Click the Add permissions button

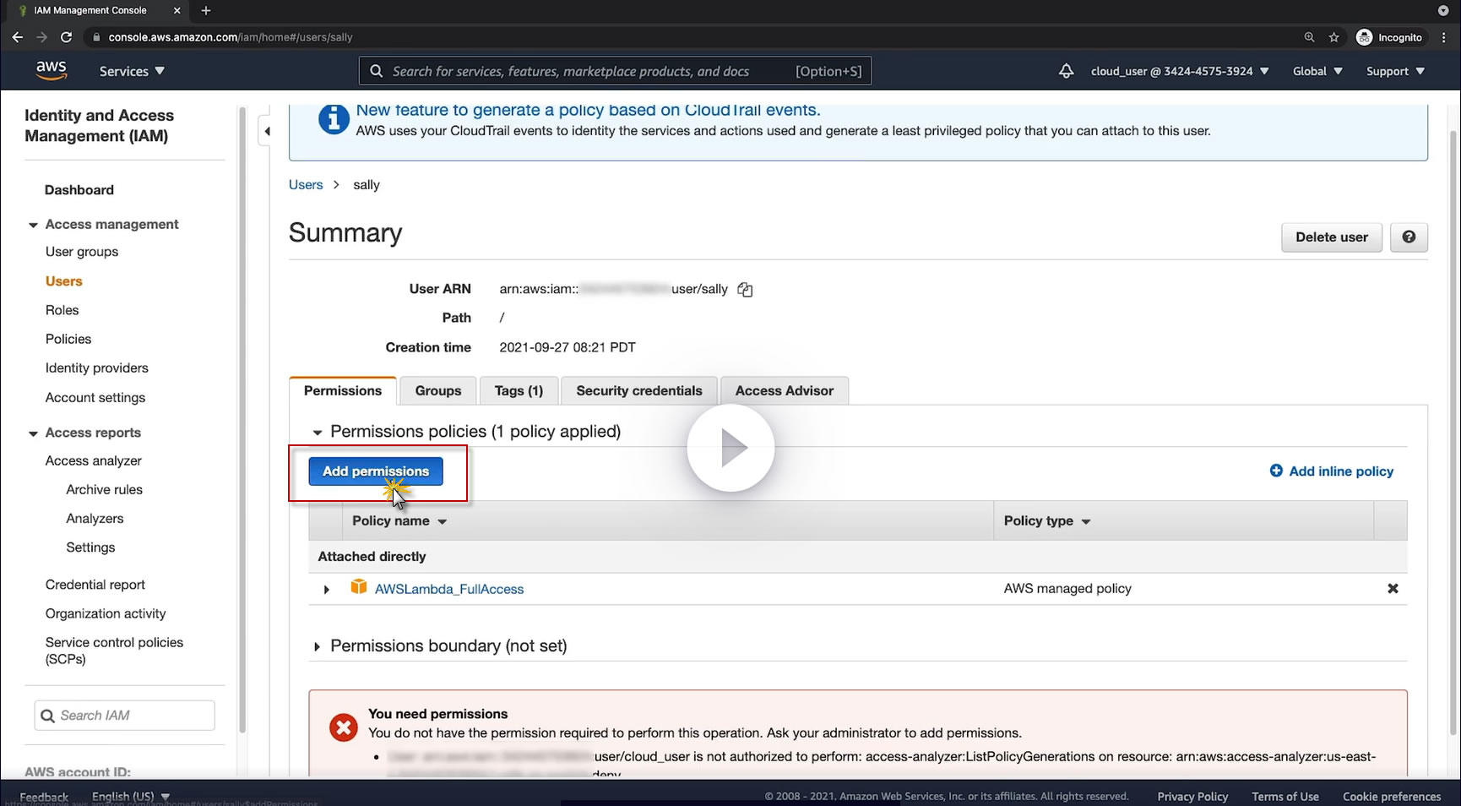pyautogui.click(x=376, y=471)
